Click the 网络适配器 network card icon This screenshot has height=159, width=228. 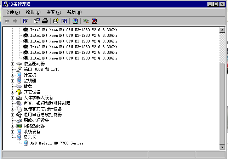pos(19,126)
